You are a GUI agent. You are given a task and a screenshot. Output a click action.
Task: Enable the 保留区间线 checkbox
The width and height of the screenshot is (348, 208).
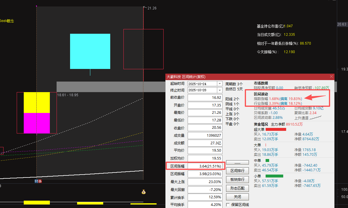pyautogui.click(x=228, y=205)
